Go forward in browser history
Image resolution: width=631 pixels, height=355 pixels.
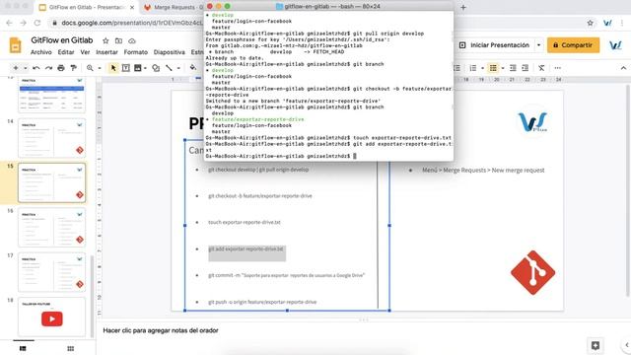coord(24,23)
